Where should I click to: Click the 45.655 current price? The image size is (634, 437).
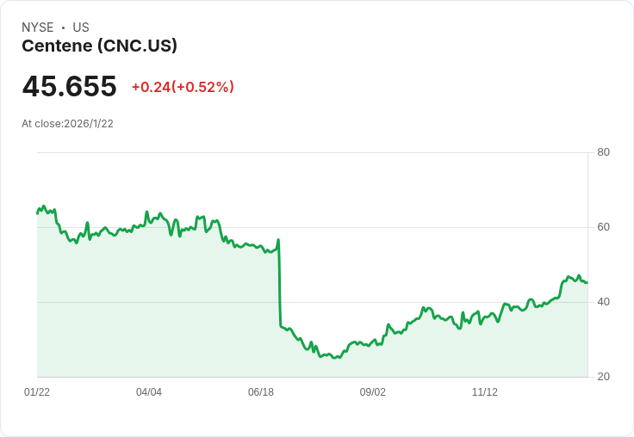70,86
